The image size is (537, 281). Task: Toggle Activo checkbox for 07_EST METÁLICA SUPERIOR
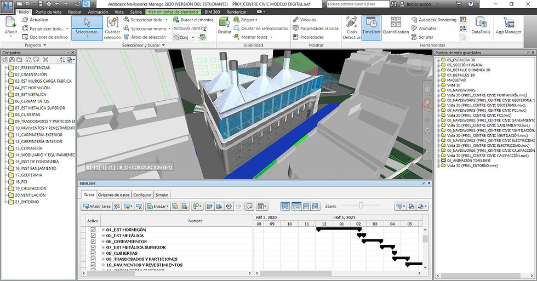coord(93,247)
